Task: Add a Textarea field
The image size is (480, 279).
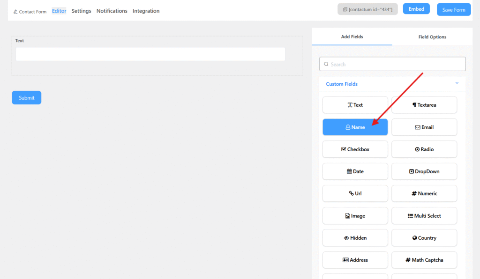Action: 424,105
